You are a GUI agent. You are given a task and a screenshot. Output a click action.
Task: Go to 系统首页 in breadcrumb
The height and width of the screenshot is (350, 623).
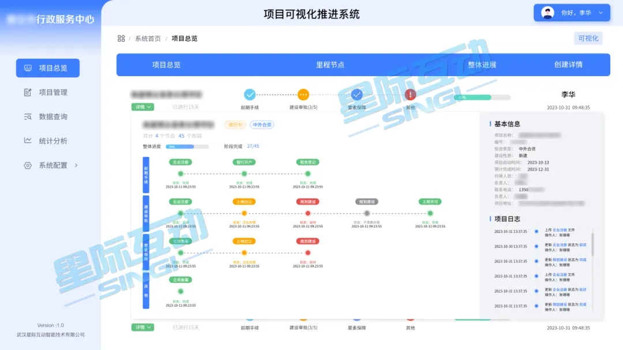coord(148,39)
